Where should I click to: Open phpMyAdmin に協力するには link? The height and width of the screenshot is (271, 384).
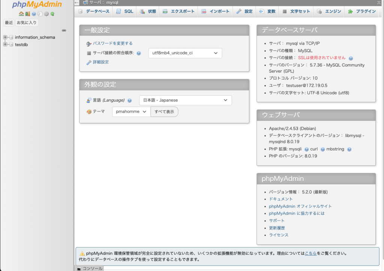(x=297, y=214)
